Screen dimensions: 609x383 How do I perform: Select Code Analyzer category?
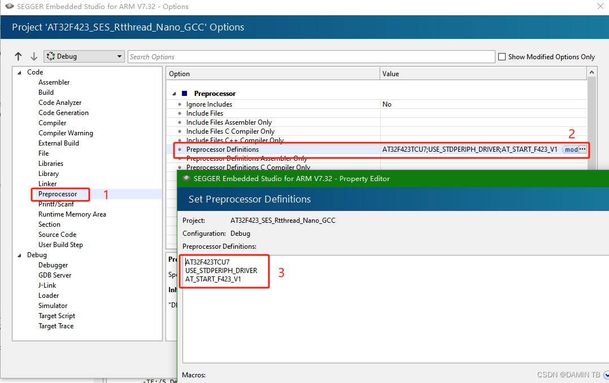click(x=60, y=102)
